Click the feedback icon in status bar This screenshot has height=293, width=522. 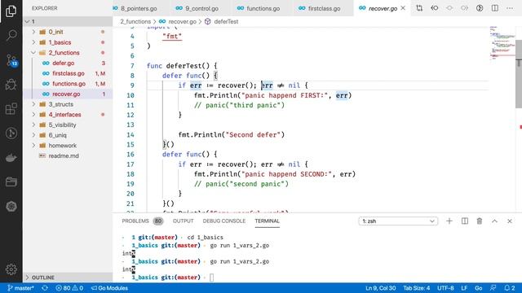coord(493,288)
